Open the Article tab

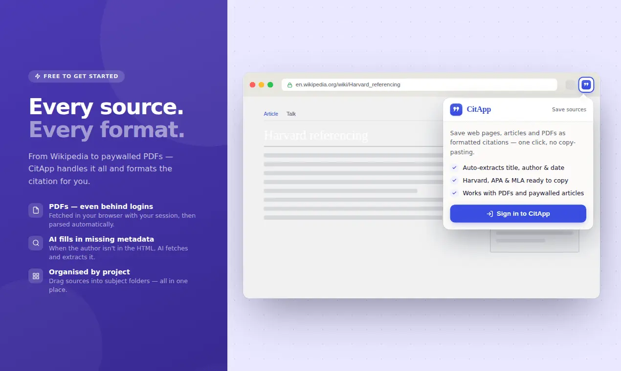pyautogui.click(x=271, y=114)
